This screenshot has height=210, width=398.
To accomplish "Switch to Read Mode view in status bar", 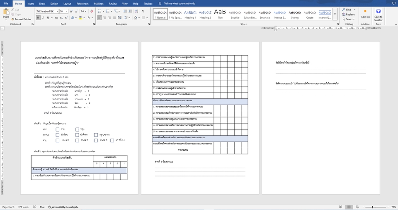I will [341, 207].
